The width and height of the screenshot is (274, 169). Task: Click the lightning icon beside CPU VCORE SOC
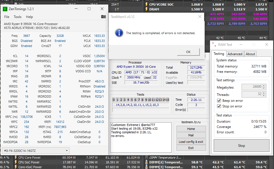coord(147,4)
